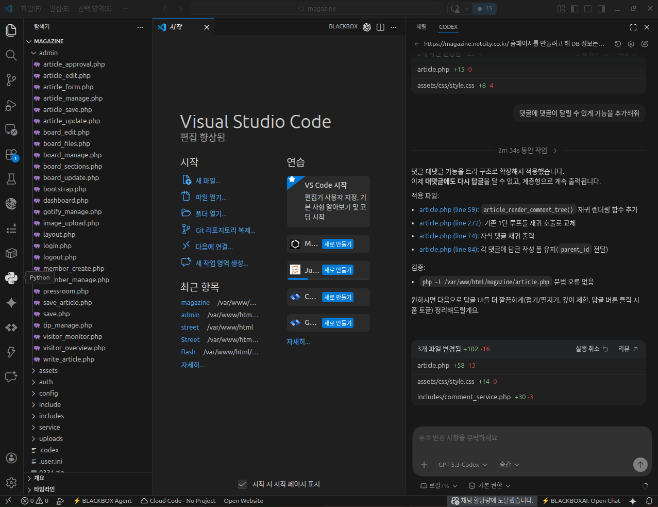Select the Source Control icon

[x=11, y=80]
